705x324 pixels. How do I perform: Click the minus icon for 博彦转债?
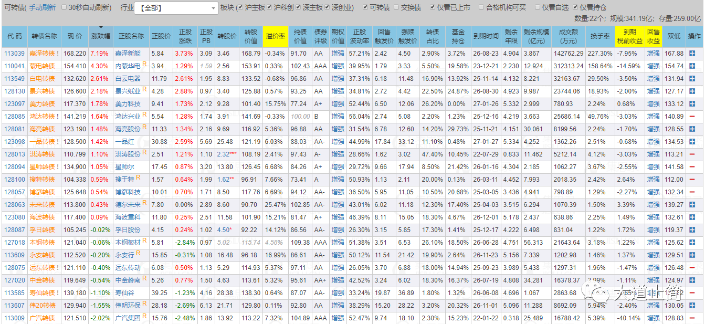click(x=693, y=192)
